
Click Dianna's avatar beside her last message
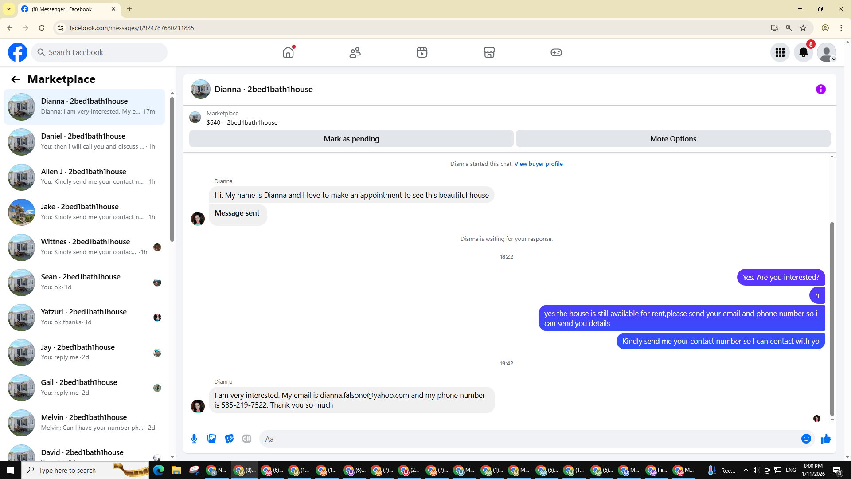point(198,406)
